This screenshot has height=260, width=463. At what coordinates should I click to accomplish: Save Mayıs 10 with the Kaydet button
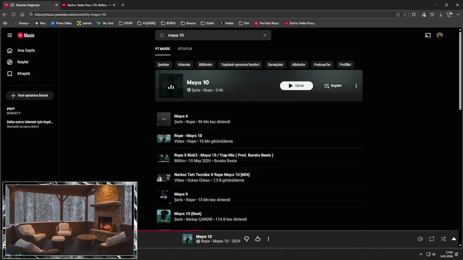(x=333, y=86)
